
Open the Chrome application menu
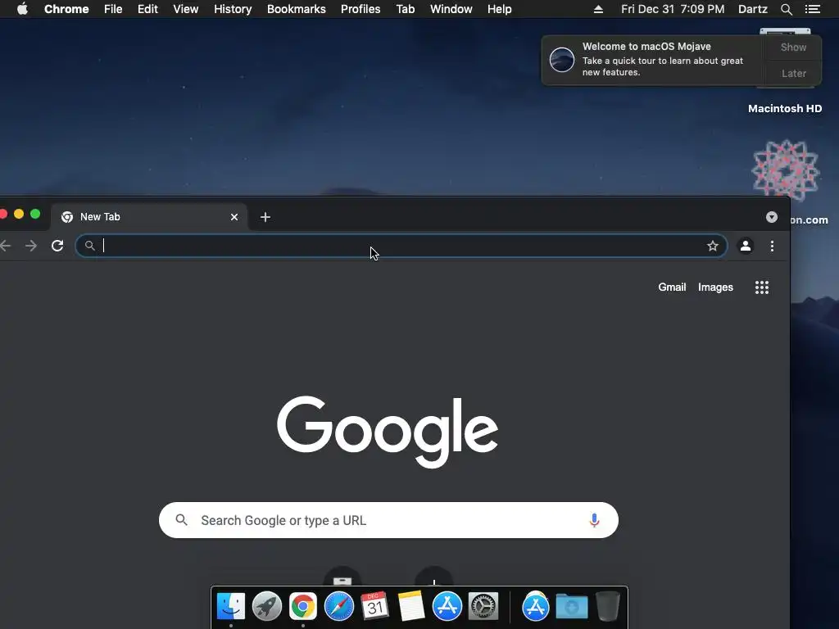pos(66,9)
